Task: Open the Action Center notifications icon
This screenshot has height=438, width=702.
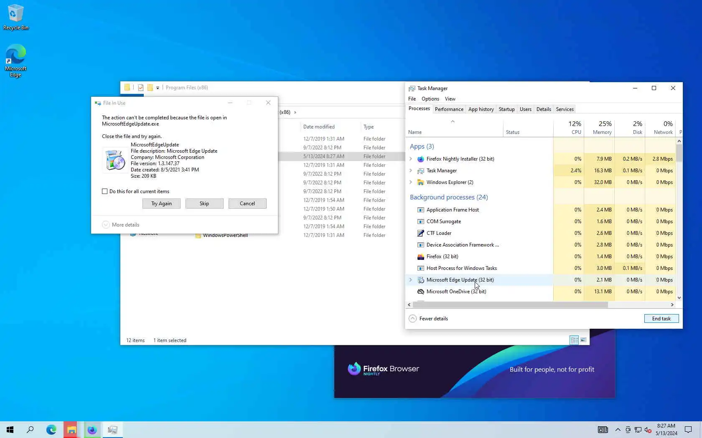Action: click(688, 430)
